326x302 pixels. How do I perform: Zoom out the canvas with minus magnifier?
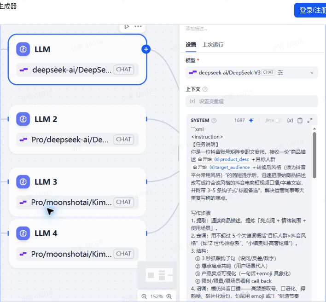(144, 296)
